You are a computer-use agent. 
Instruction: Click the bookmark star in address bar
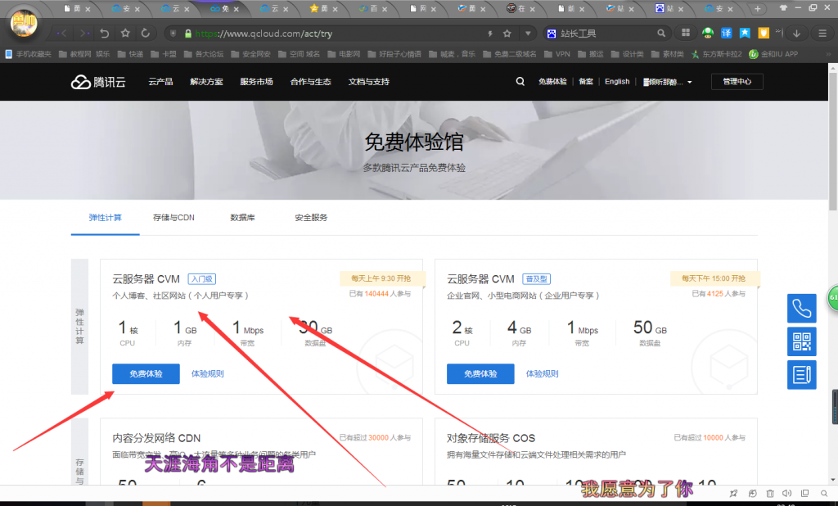point(507,34)
